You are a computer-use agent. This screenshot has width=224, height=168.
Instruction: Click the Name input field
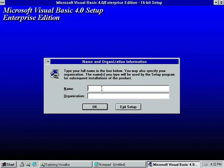click(128, 88)
